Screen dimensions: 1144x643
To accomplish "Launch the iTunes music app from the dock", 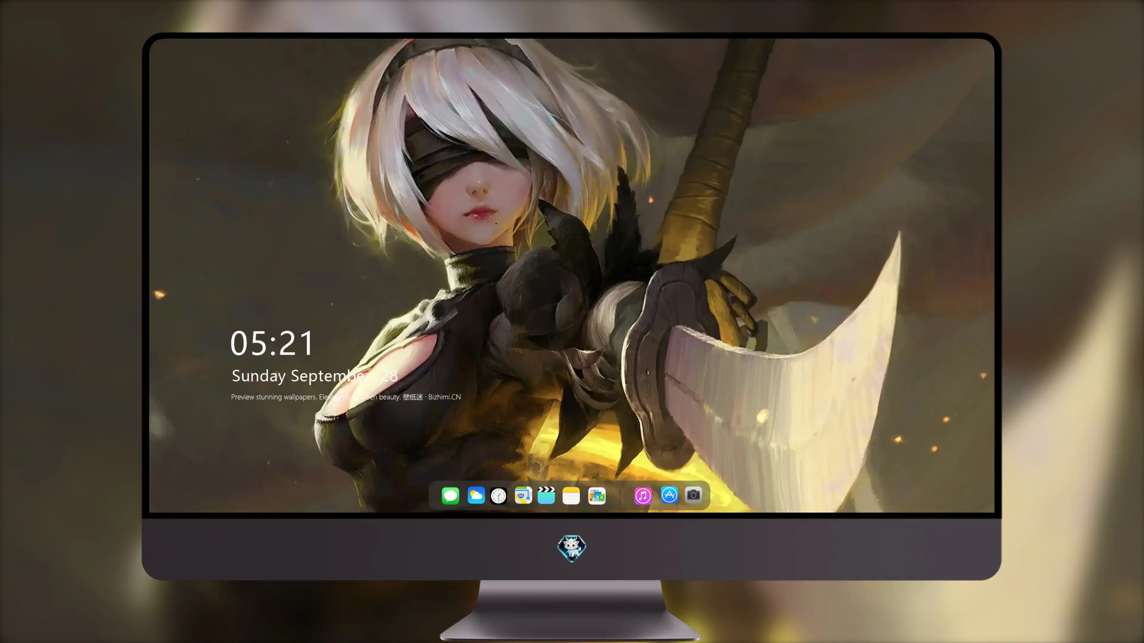I will tap(643, 496).
